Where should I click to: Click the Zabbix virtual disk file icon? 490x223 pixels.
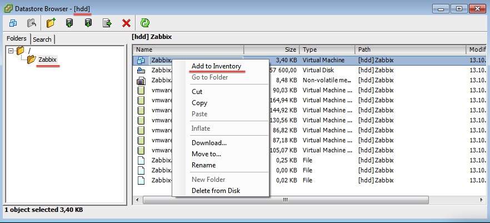[141, 70]
